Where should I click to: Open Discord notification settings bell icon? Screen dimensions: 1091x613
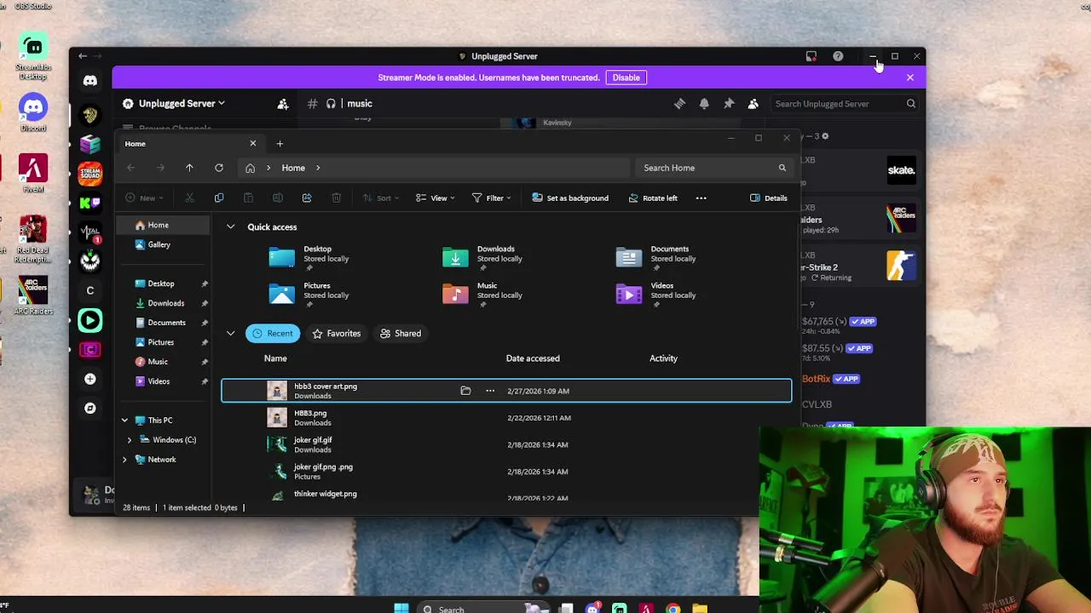pyautogui.click(x=704, y=104)
